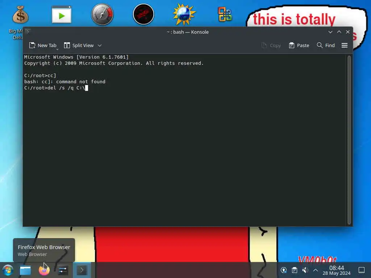Click the money bag desktop icon
The width and height of the screenshot is (371, 278).
[x=21, y=14]
